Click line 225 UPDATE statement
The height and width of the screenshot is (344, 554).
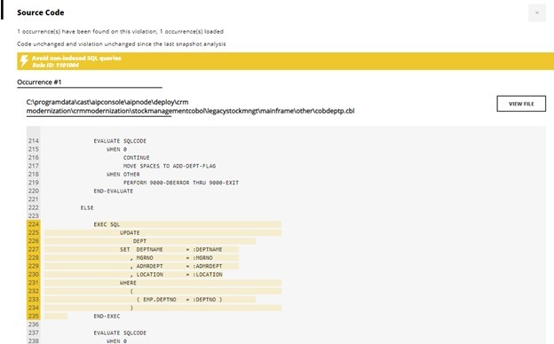click(x=130, y=233)
